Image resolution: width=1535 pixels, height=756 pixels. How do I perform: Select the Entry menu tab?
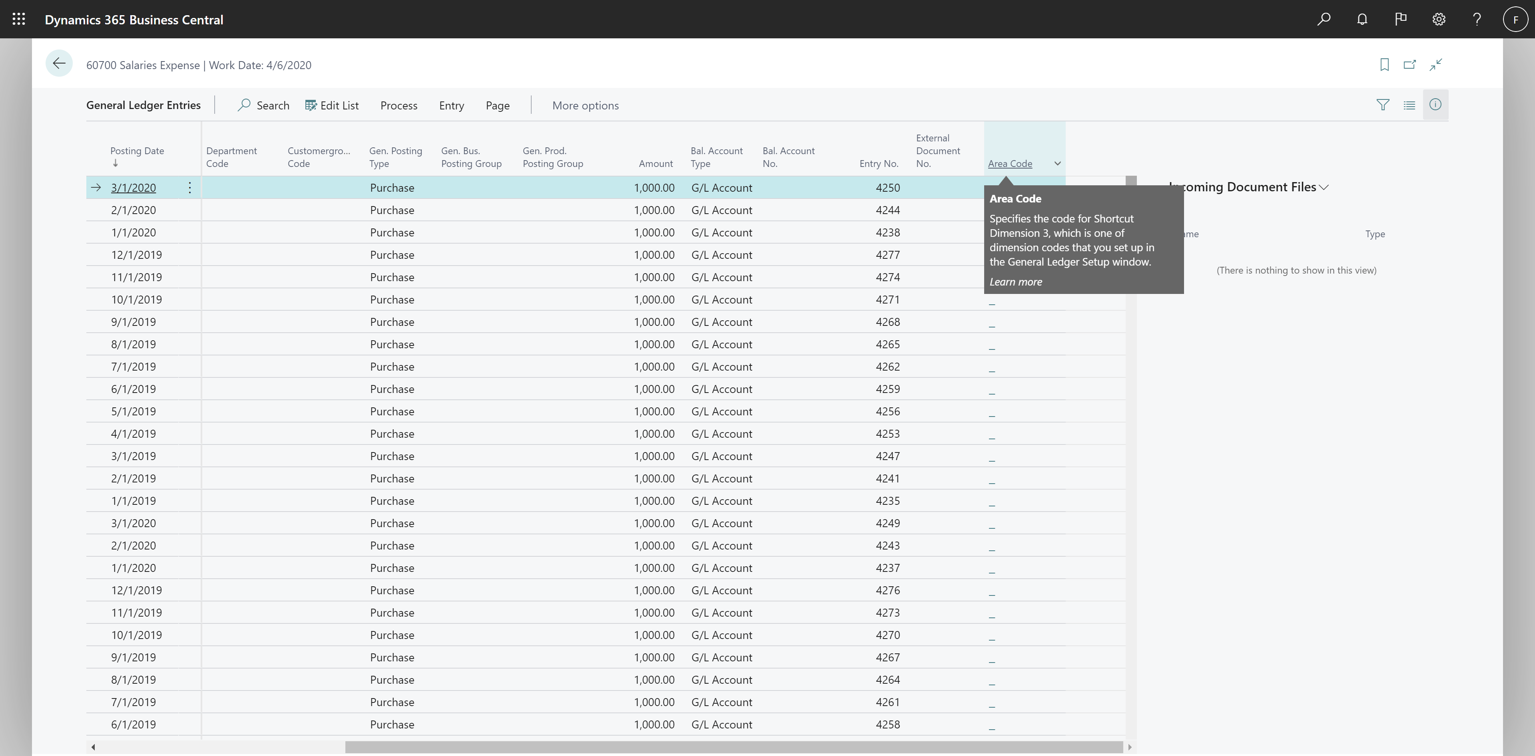(x=451, y=105)
